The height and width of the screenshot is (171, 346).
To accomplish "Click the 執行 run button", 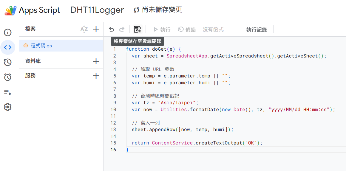I will coord(162,29).
